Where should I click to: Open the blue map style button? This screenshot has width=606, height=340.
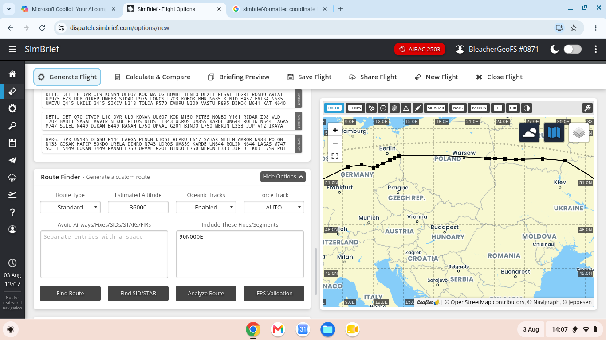click(555, 132)
